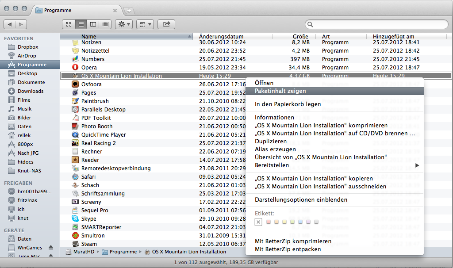Select Numbers in the file list
The image size is (453, 268).
(x=93, y=59)
